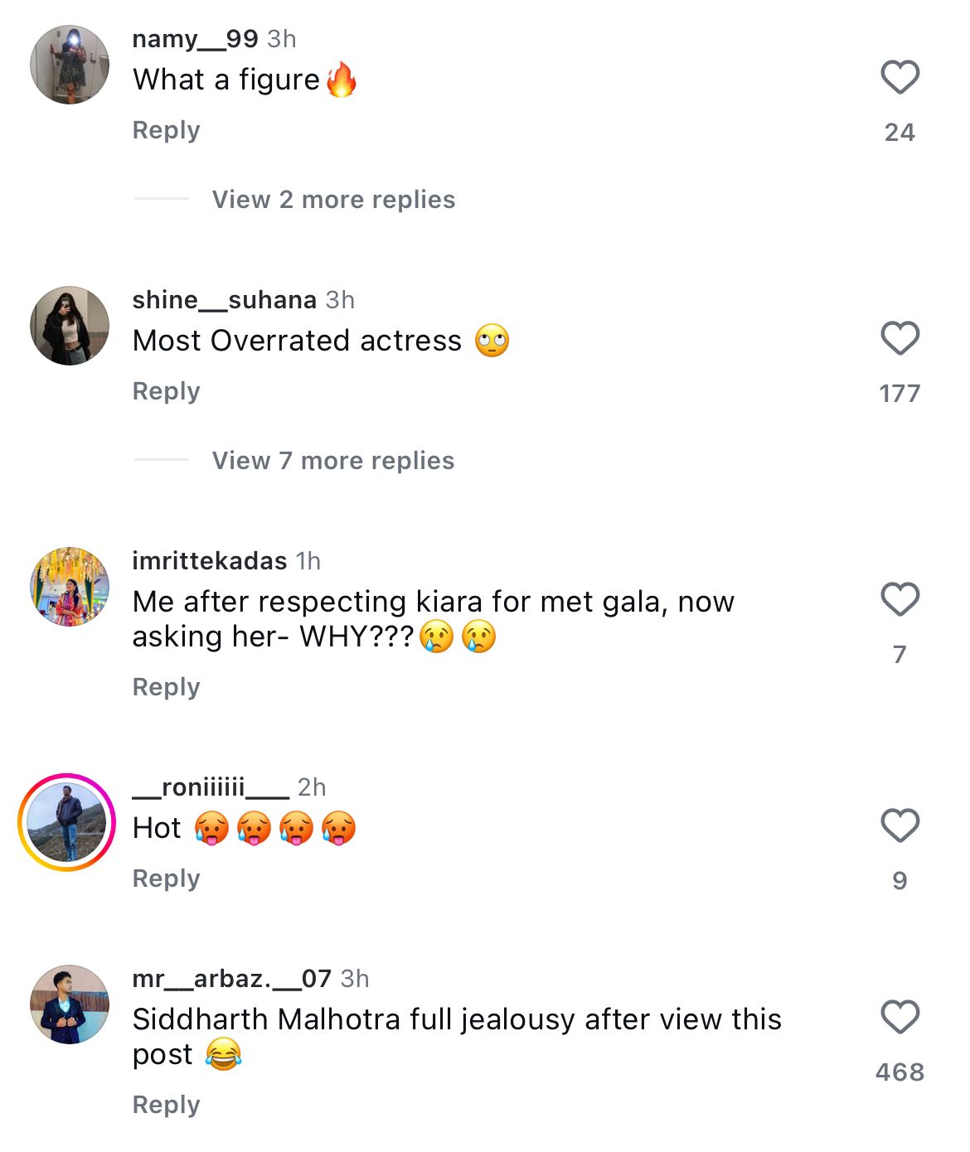Screen dimensions: 970x1152
Task: Tap heart on 'Most Overrated actress' comment
Action: pos(900,339)
